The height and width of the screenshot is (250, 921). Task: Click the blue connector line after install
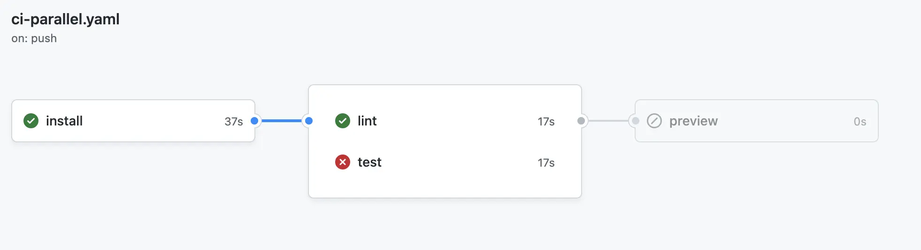pyautogui.click(x=282, y=121)
